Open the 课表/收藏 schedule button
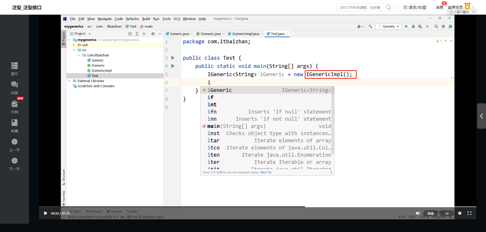 (x=415, y=8)
